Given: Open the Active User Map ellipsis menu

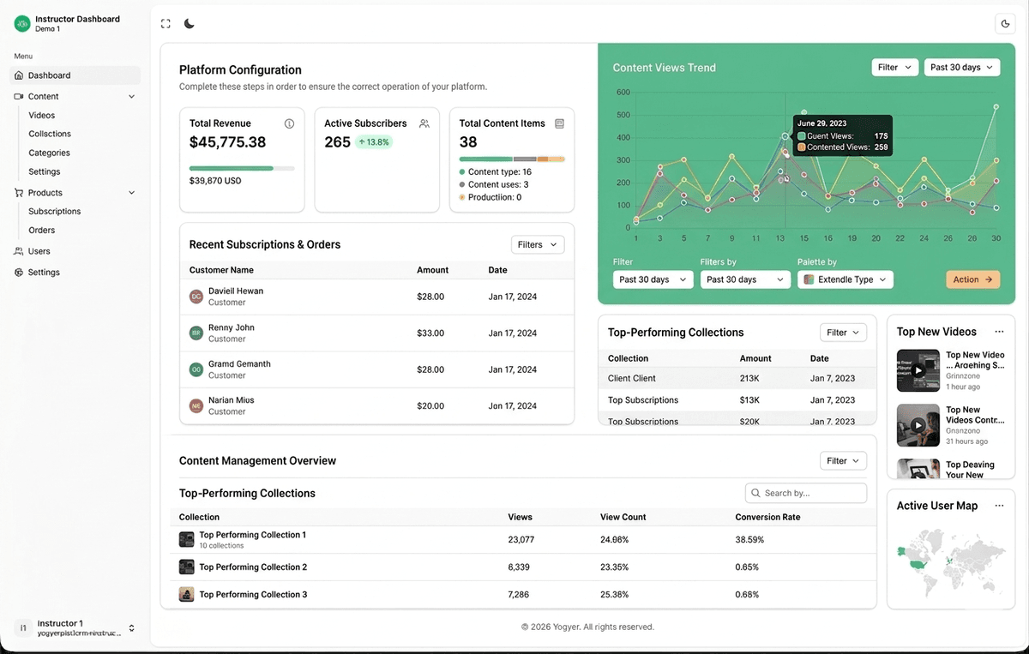Looking at the screenshot, I should (x=999, y=506).
